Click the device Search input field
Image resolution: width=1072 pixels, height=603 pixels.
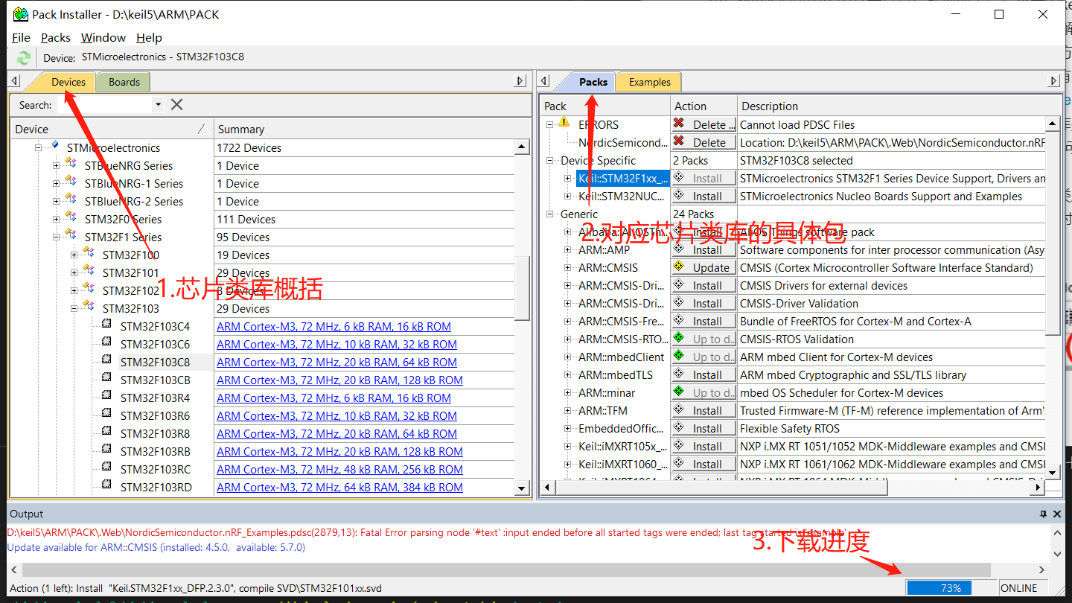click(104, 105)
